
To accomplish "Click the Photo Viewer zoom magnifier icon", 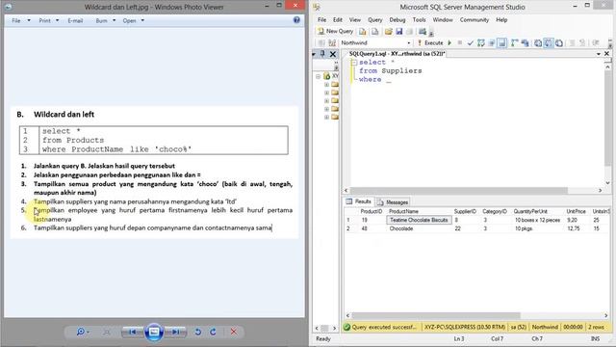I will coord(82,332).
